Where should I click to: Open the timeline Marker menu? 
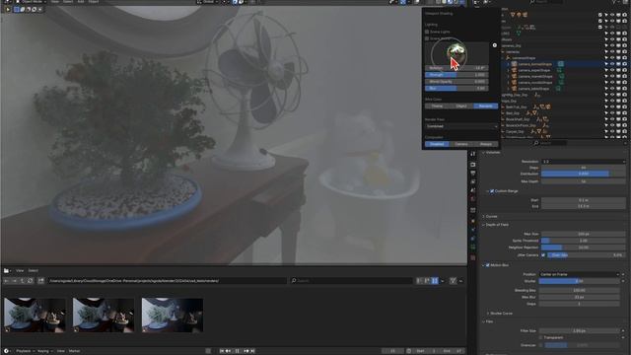click(75, 351)
